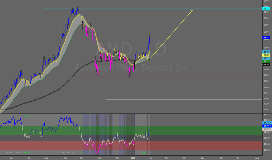Click the Apr label on time axis

point(184,158)
